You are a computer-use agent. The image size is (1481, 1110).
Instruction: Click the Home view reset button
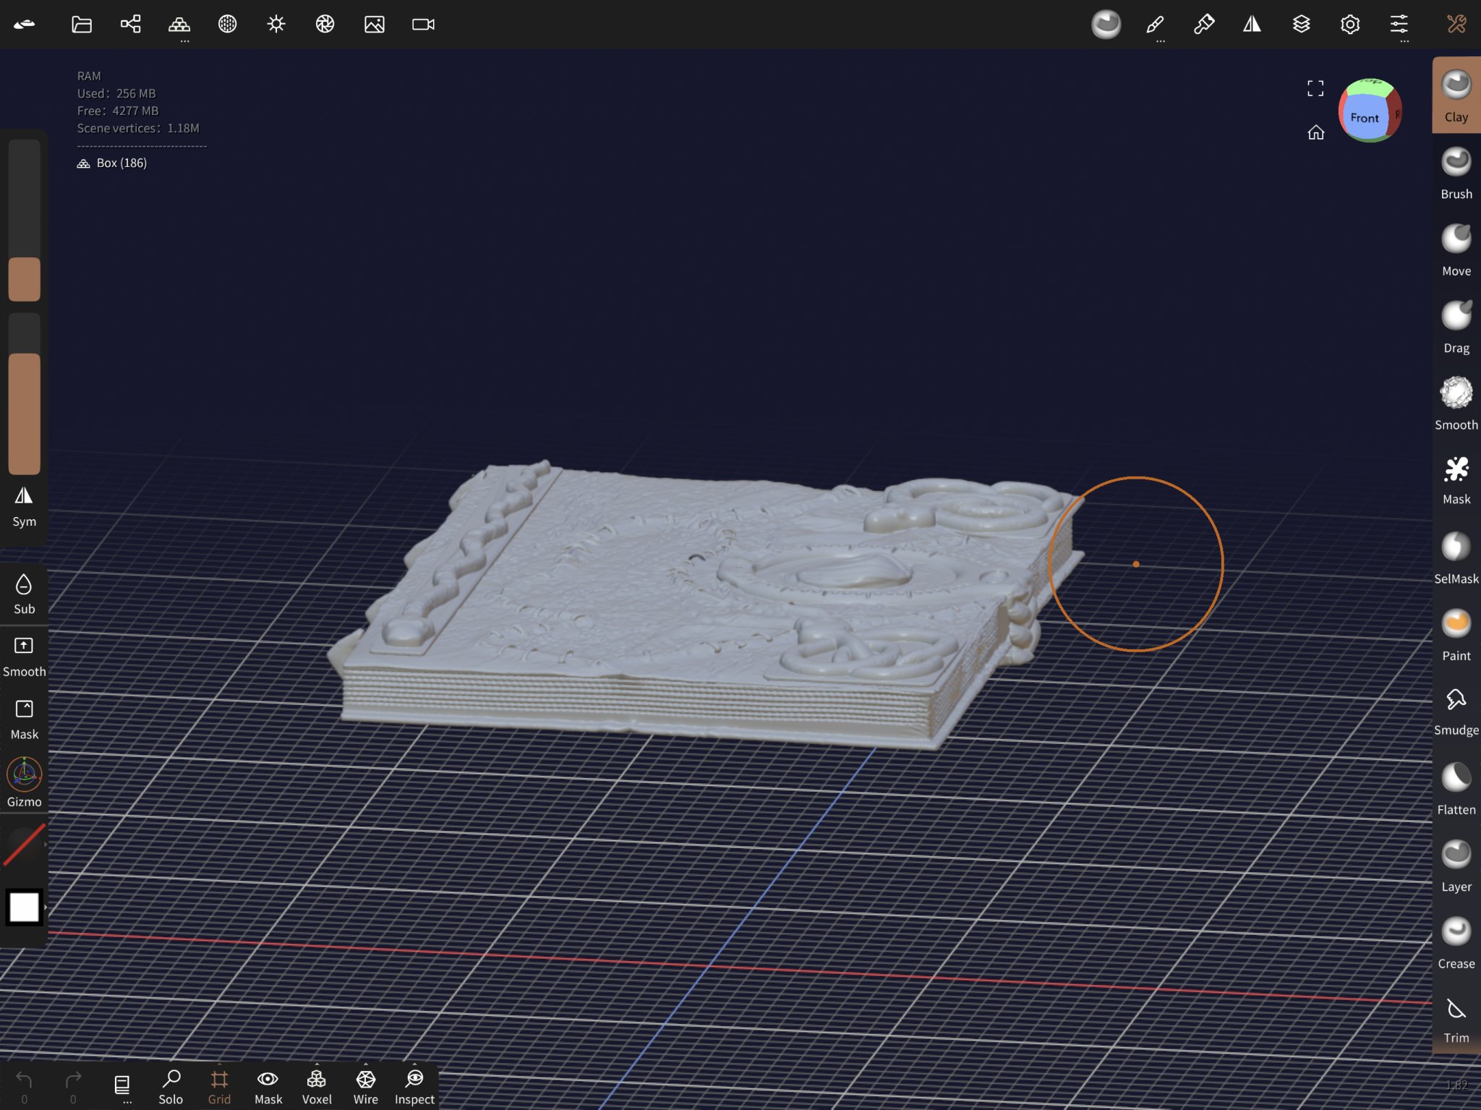(1315, 132)
